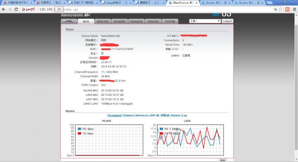Viewport: 298px width, 162px height.
Task: Select the MAIN tab
Action: 86,21
